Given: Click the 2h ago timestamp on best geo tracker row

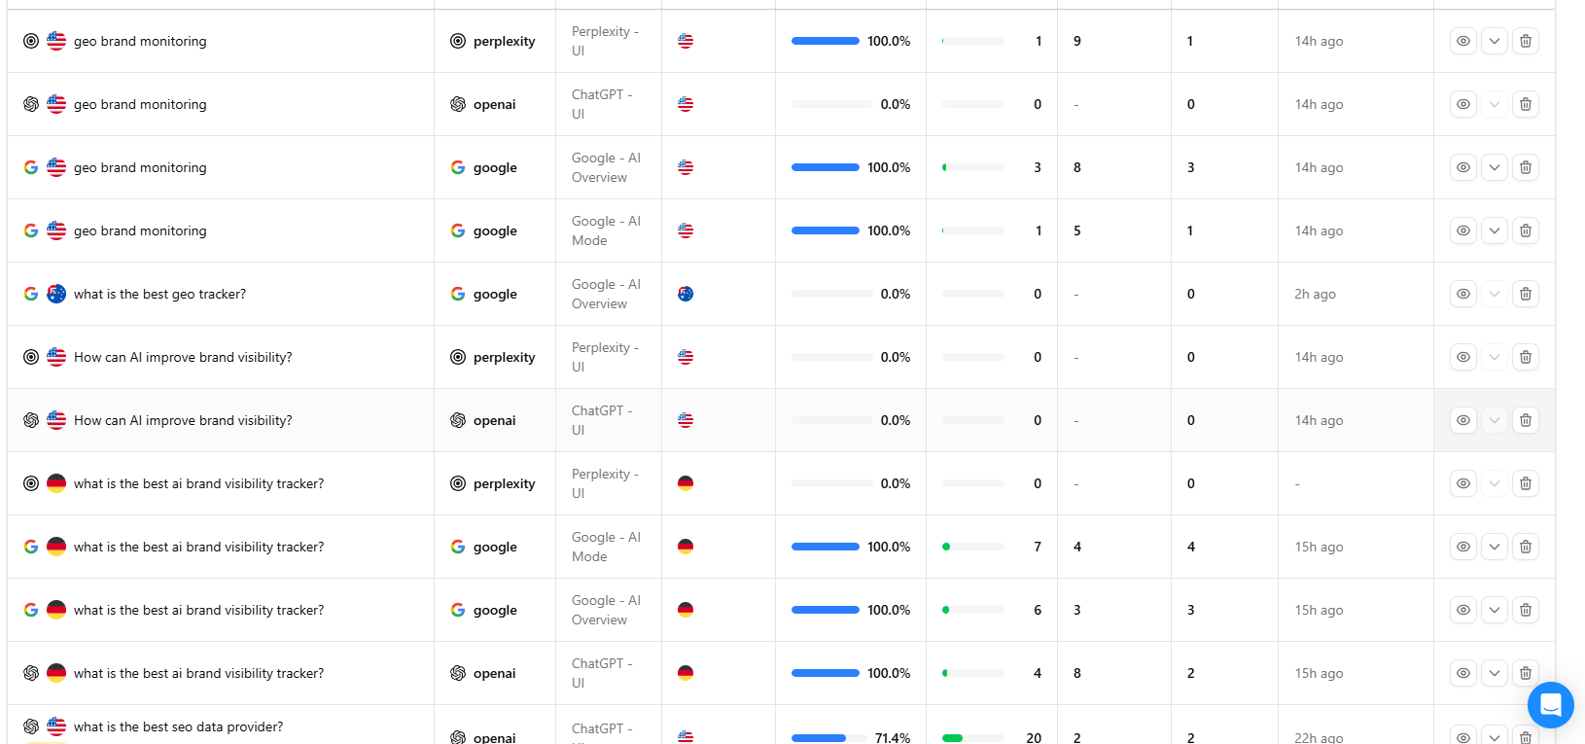Looking at the screenshot, I should 1316,293.
